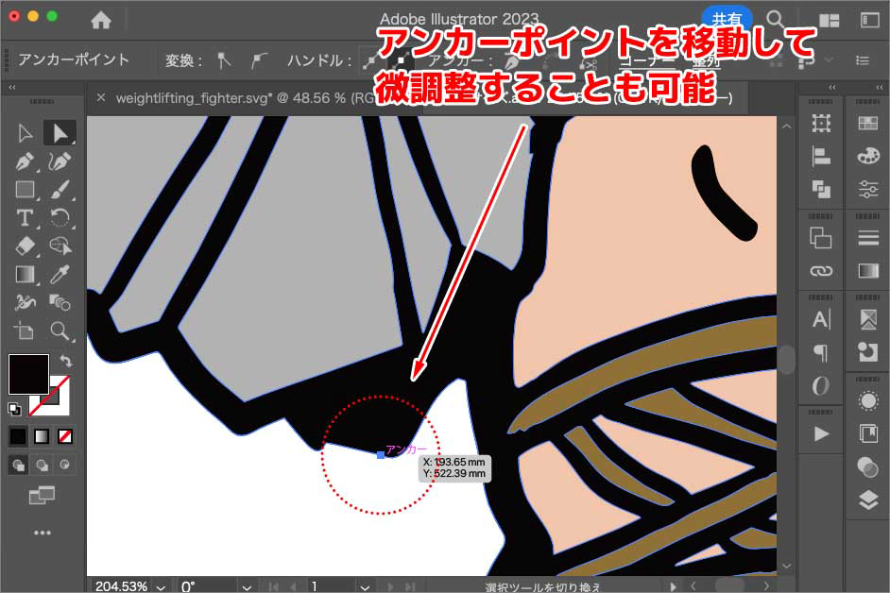The height and width of the screenshot is (593, 890).
Task: Select the weightlifting_fighter.svg document tab
Action: tap(229, 97)
